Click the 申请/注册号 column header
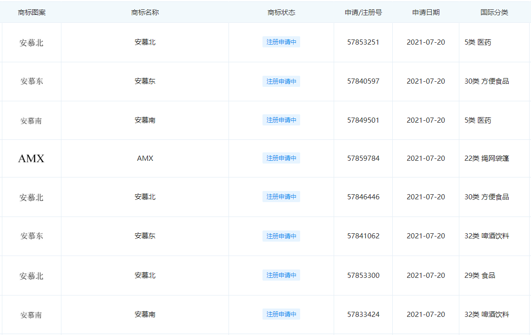The image size is (531, 335). pos(363,13)
